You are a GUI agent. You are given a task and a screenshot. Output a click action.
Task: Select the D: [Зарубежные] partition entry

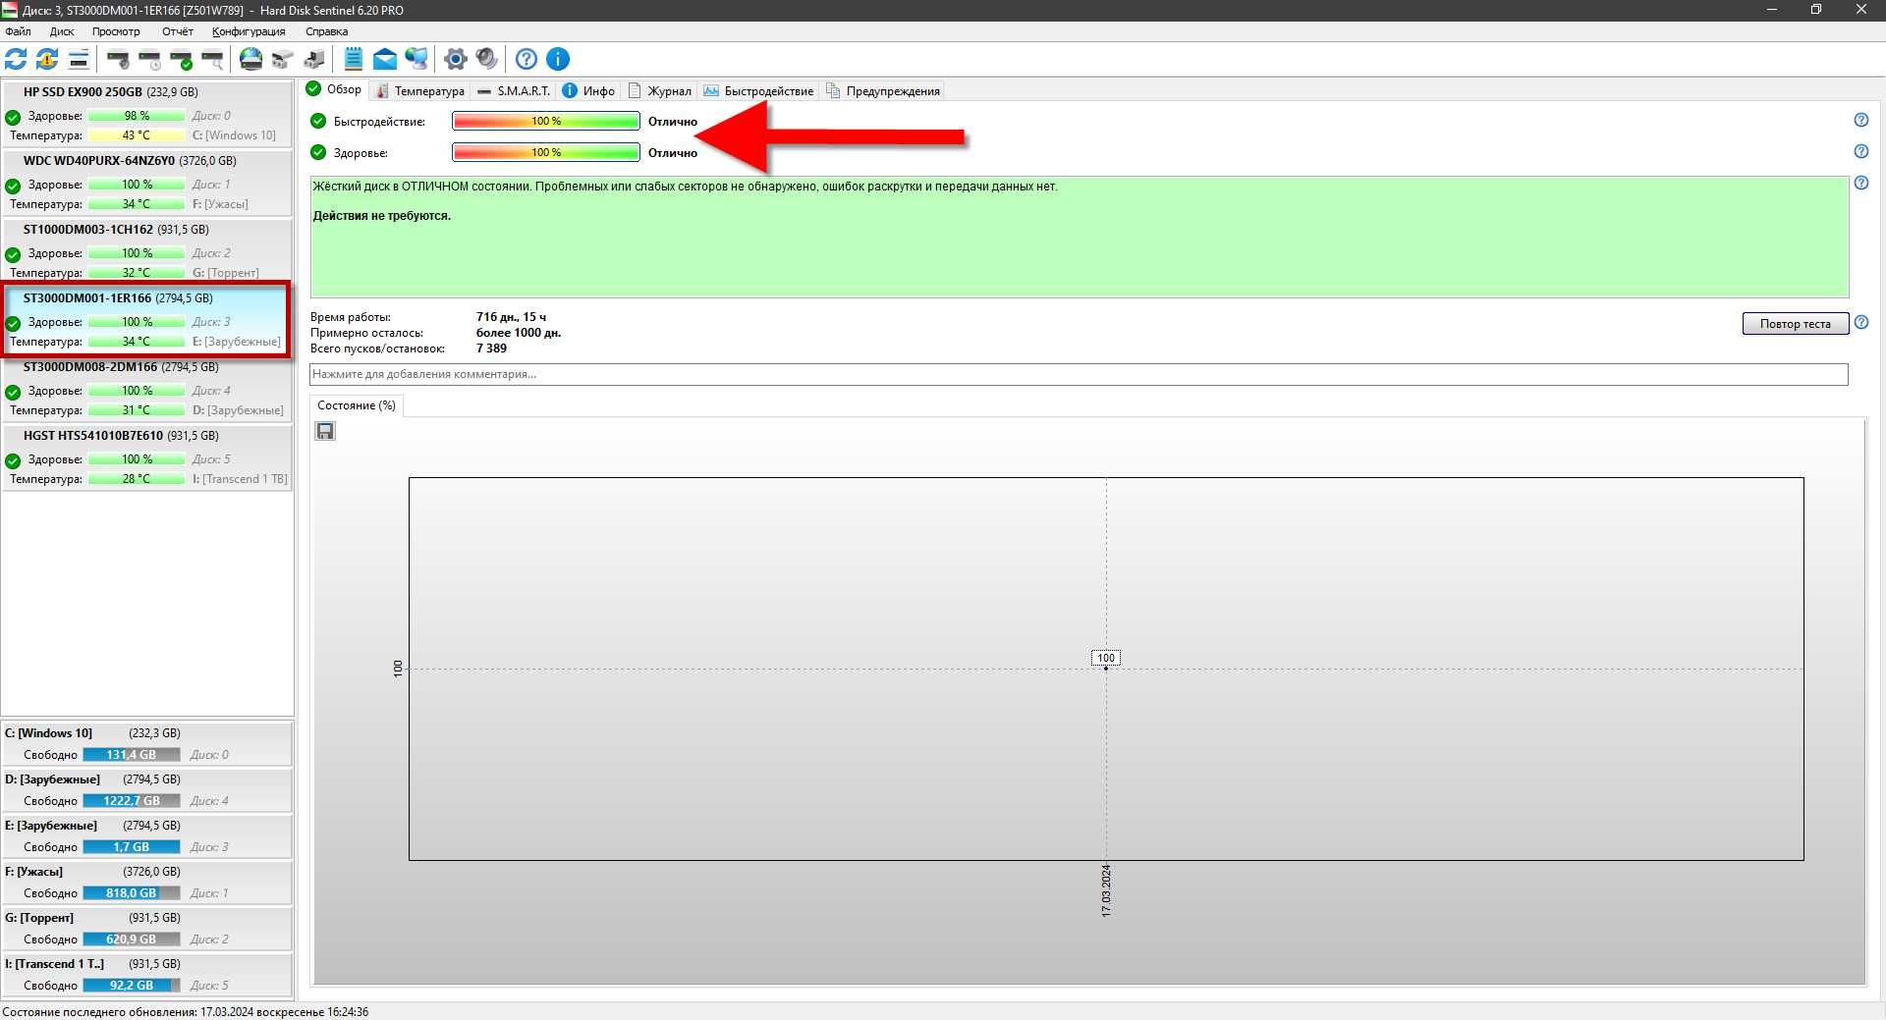(147, 789)
